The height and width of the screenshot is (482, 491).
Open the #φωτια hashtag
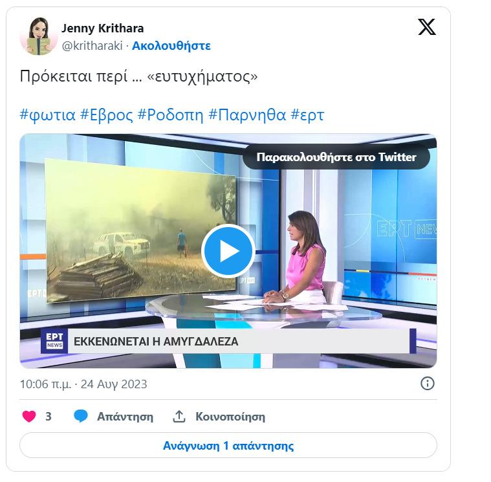48,115
